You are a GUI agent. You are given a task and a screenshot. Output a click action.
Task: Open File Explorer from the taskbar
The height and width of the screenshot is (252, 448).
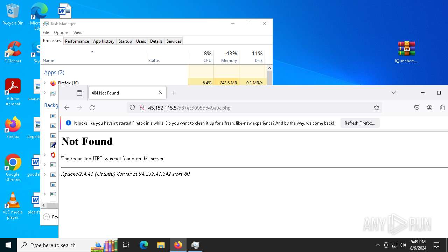tap(161, 245)
